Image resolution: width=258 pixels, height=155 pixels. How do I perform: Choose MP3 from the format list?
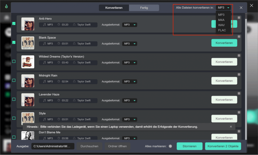221,15
